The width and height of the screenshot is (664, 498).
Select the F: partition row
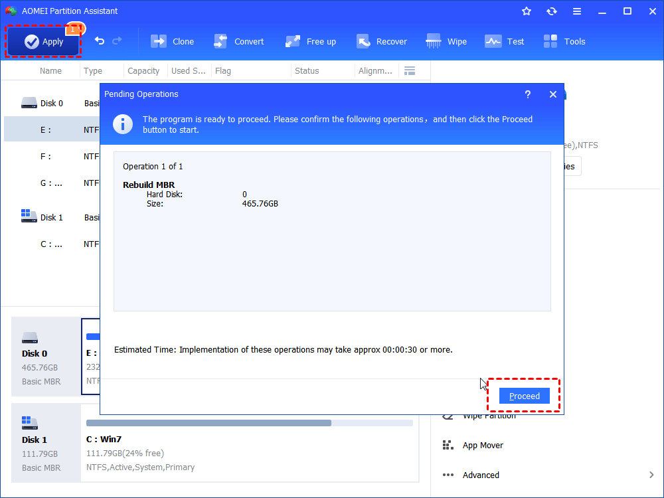tap(52, 156)
